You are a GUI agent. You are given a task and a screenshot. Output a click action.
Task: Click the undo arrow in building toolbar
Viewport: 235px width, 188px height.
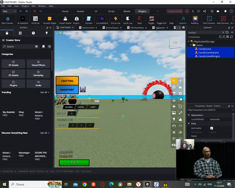point(174,126)
